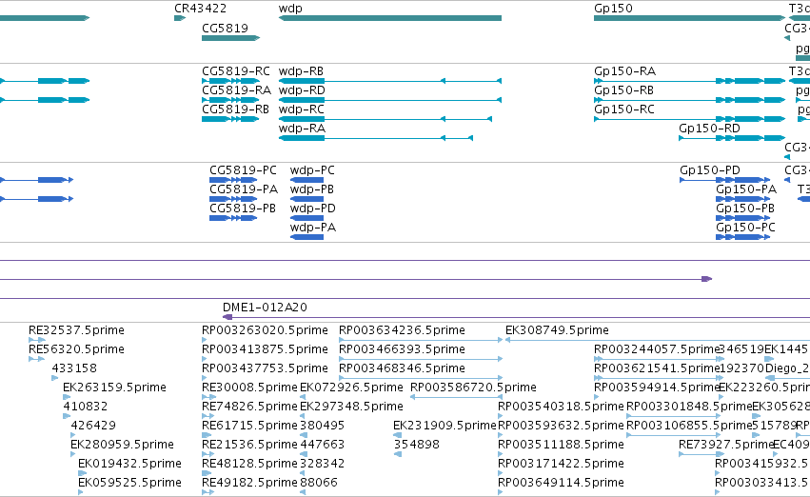Open EST RP003634236.5prime
This screenshot has height=497, width=810.
[402, 330]
